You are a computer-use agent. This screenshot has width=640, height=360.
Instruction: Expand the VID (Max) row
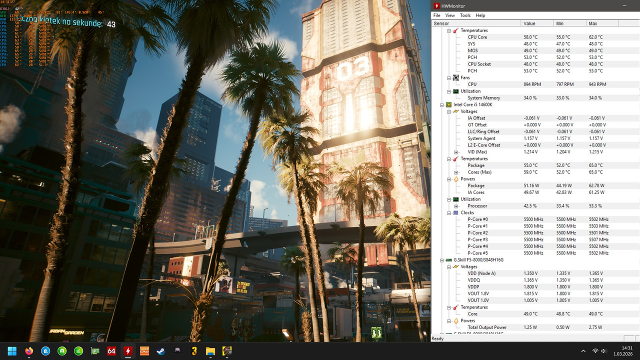(x=456, y=152)
